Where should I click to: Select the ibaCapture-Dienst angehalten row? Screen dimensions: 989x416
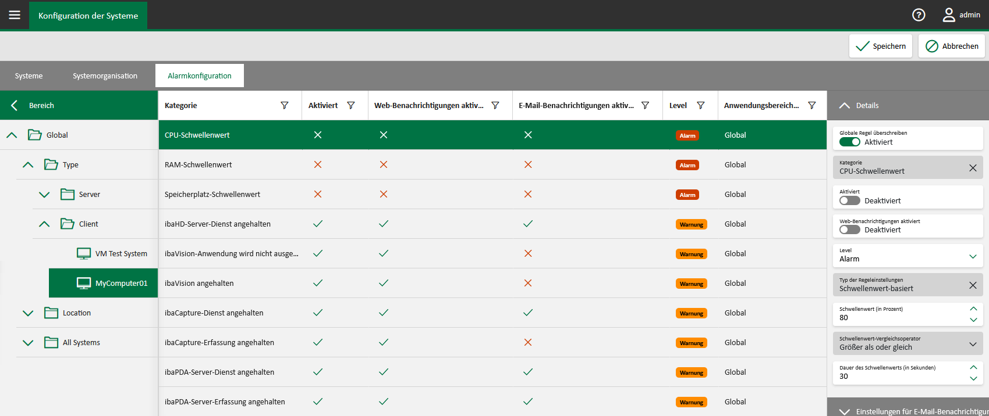[x=492, y=313]
